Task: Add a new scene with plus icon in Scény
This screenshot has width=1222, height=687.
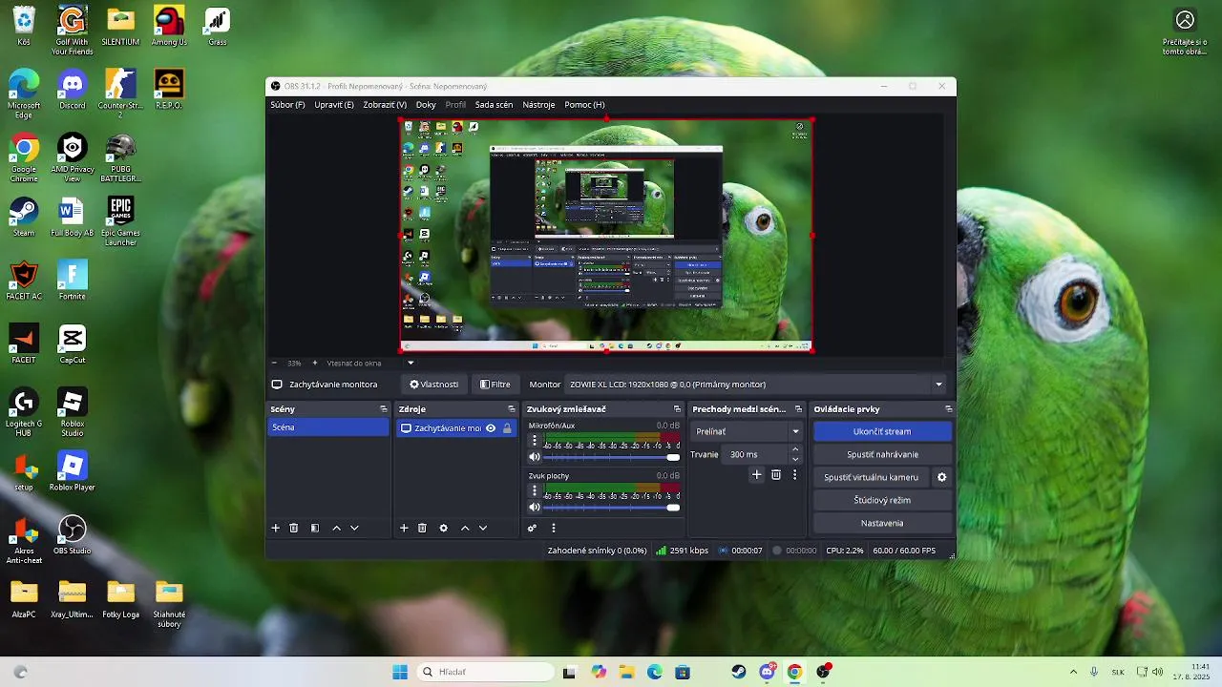Action: (276, 528)
